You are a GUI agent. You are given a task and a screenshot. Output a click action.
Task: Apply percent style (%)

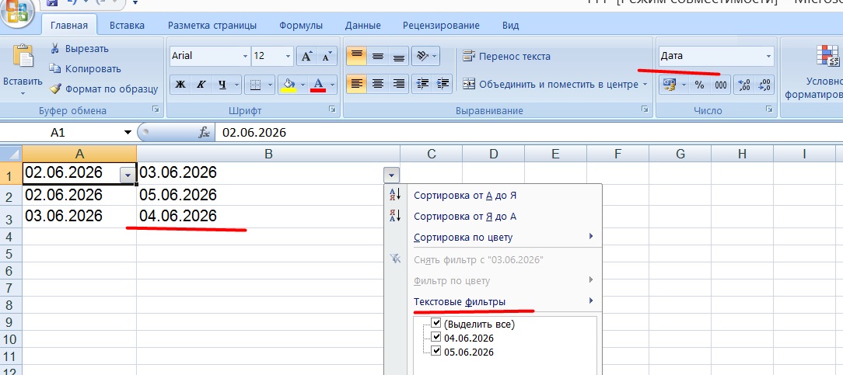coord(699,84)
